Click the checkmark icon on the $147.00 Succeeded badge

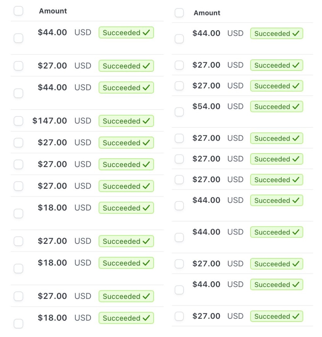tap(146, 121)
